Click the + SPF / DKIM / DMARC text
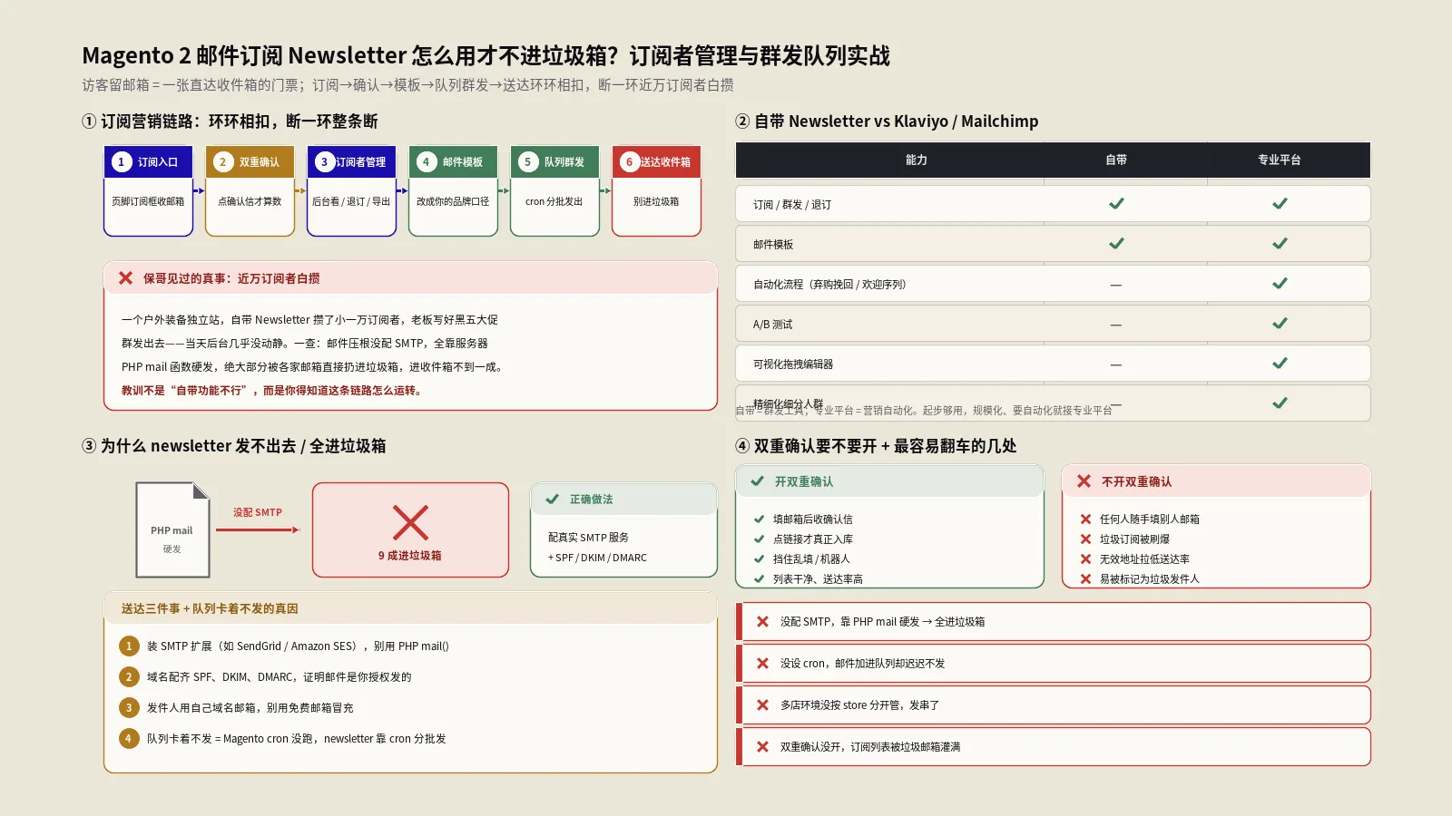This screenshot has width=1452, height=816. (597, 559)
